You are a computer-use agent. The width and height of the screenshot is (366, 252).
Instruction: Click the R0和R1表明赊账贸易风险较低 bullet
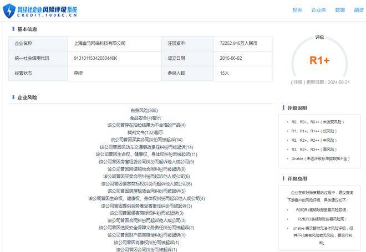(x=322, y=210)
